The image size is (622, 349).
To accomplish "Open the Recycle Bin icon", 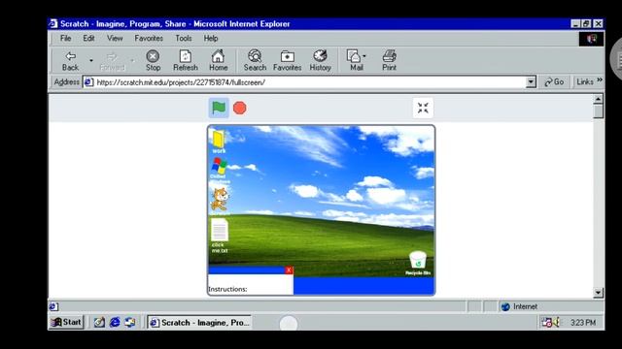I will click(x=418, y=263).
